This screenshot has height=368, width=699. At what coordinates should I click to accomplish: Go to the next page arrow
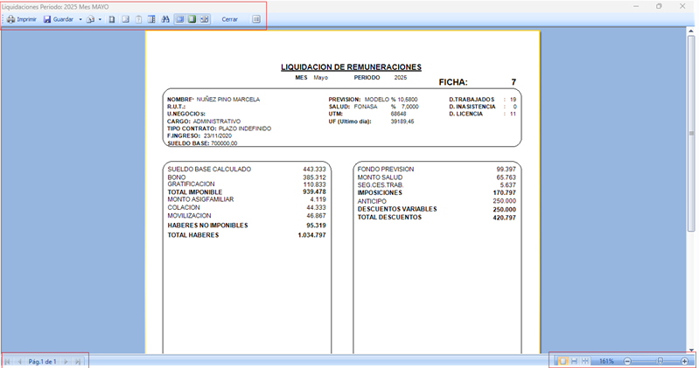66,361
